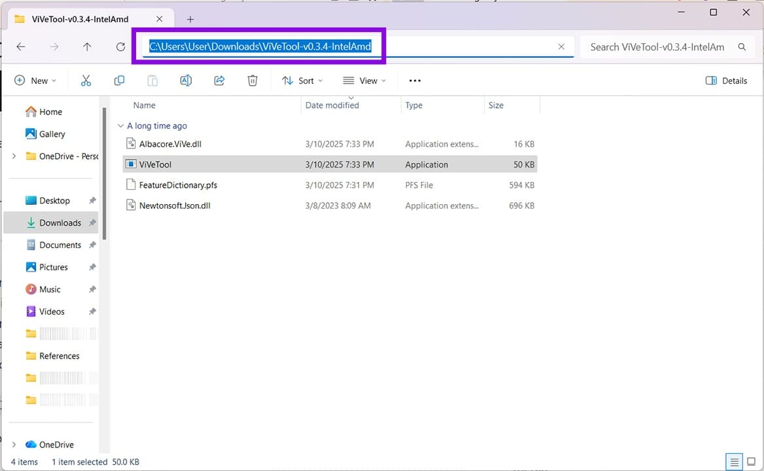Expand OneDrive - Personal tree node

click(14, 156)
